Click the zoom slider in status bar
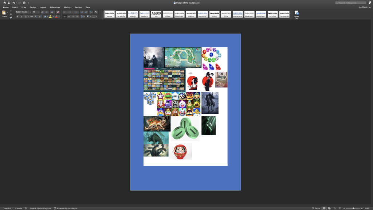373x210 pixels. 353,208
